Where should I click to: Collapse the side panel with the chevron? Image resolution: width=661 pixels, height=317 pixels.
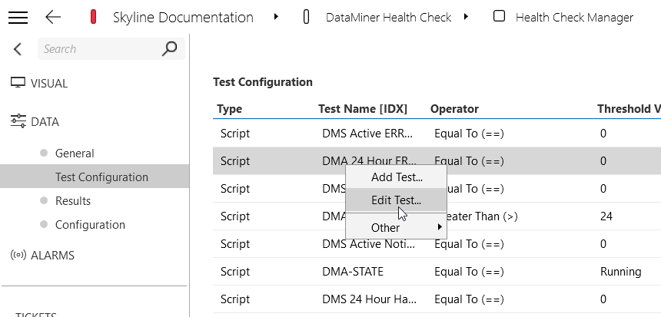17,49
